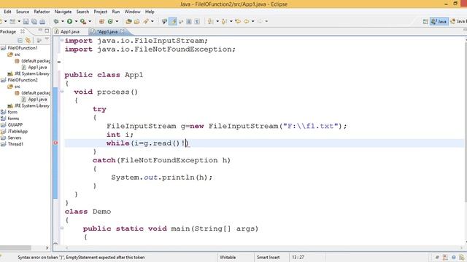The height and width of the screenshot is (262, 467).
Task: Collapse the process() method fold marker
Action: pyautogui.click(x=61, y=92)
